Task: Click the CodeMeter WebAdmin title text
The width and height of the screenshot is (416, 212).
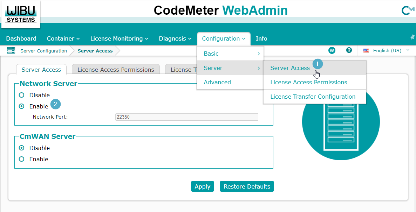Action: [220, 10]
